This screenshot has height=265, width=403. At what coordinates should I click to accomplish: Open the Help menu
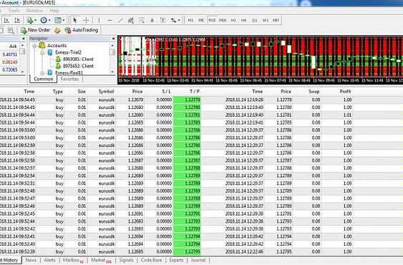(54, 11)
